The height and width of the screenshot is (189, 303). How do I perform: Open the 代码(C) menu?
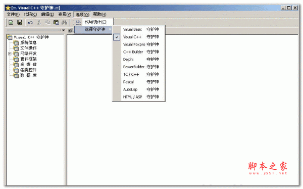coord(30,14)
